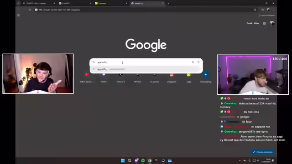Open the Windows Start button

123,161
